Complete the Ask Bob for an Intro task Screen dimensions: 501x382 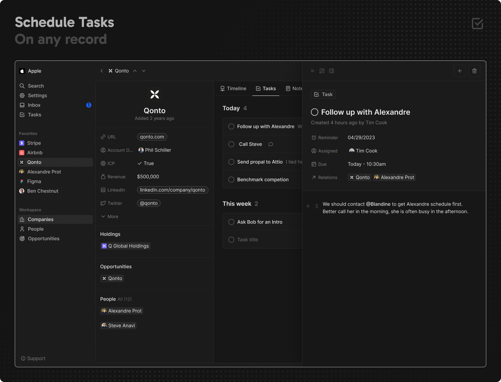point(231,222)
